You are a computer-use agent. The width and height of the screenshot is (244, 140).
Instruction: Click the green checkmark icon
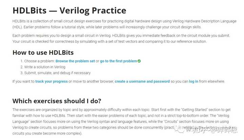(x=139, y=61)
